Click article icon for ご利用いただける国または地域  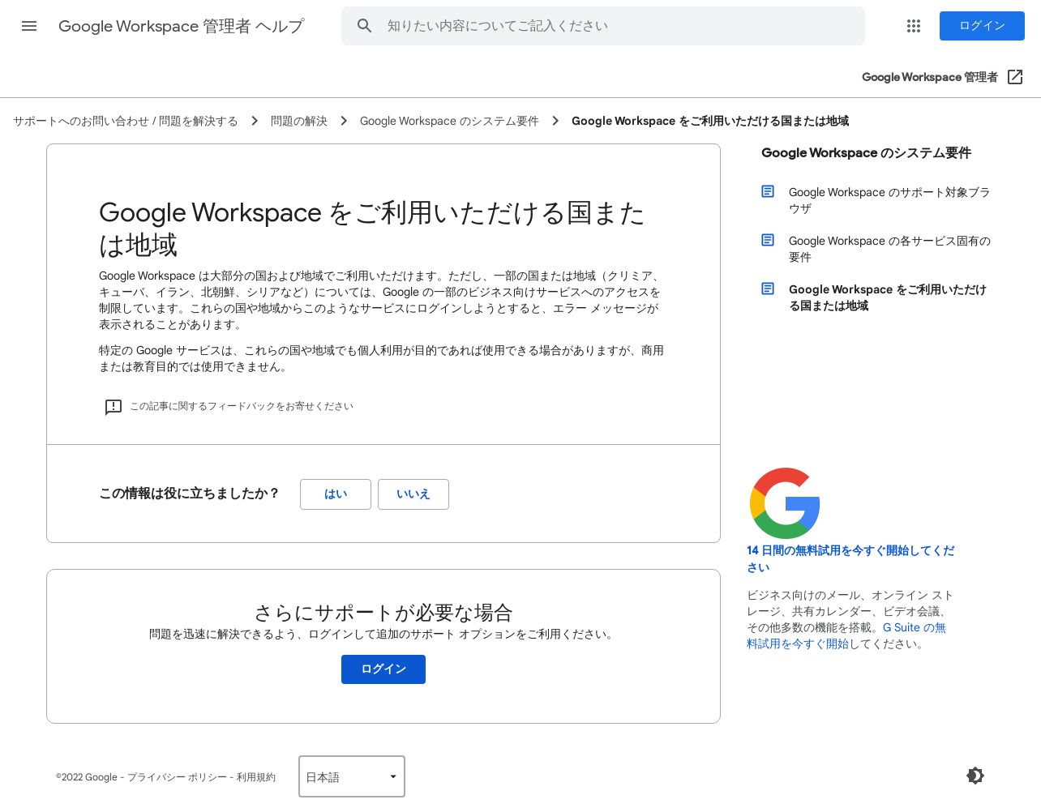pyautogui.click(x=768, y=289)
